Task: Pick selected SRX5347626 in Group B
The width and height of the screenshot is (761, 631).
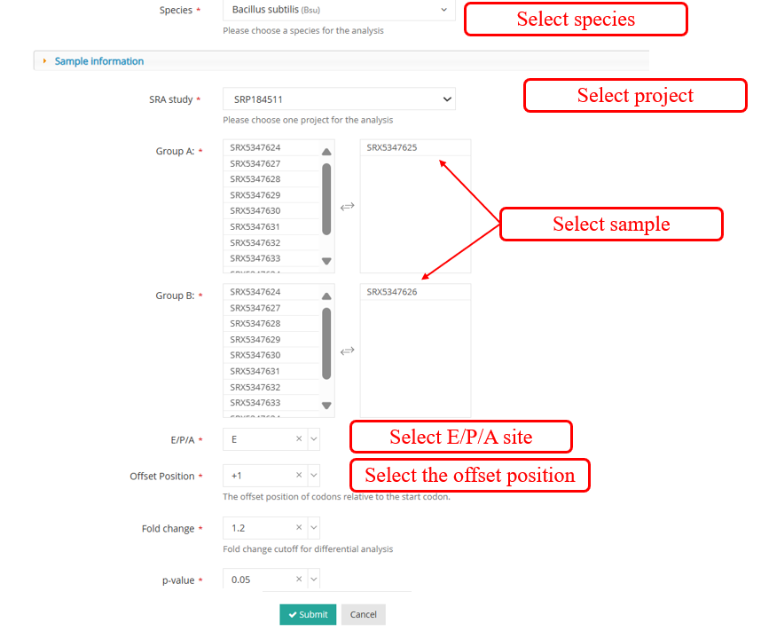Action: coord(392,292)
